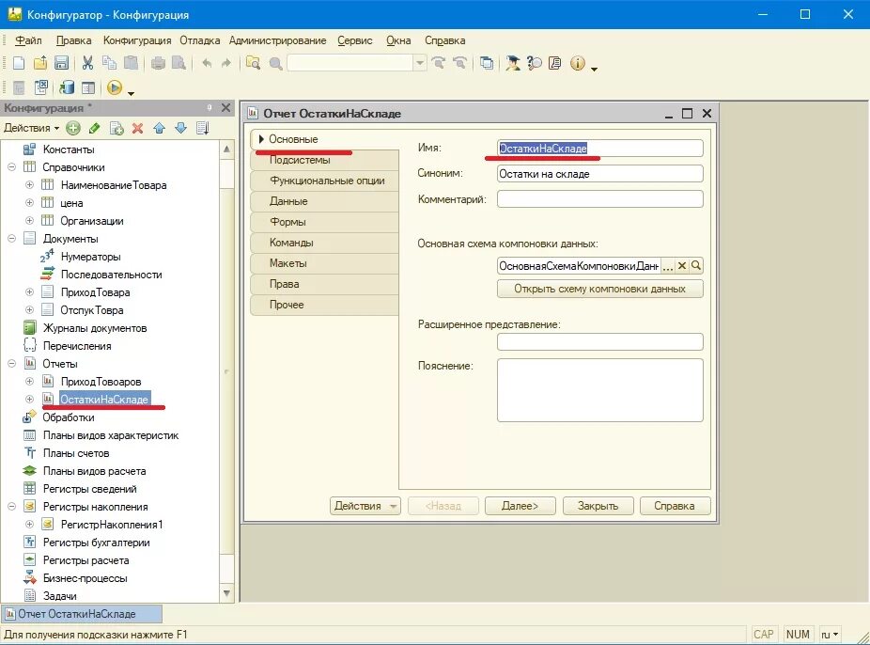Open the Сервис menu
The height and width of the screenshot is (645, 870).
tap(354, 40)
